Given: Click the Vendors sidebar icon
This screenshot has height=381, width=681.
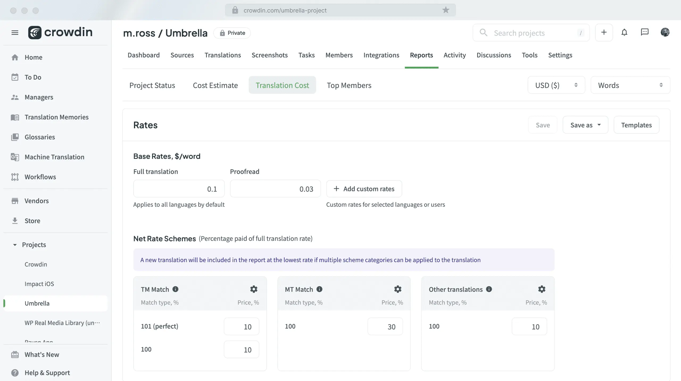Looking at the screenshot, I should [15, 200].
